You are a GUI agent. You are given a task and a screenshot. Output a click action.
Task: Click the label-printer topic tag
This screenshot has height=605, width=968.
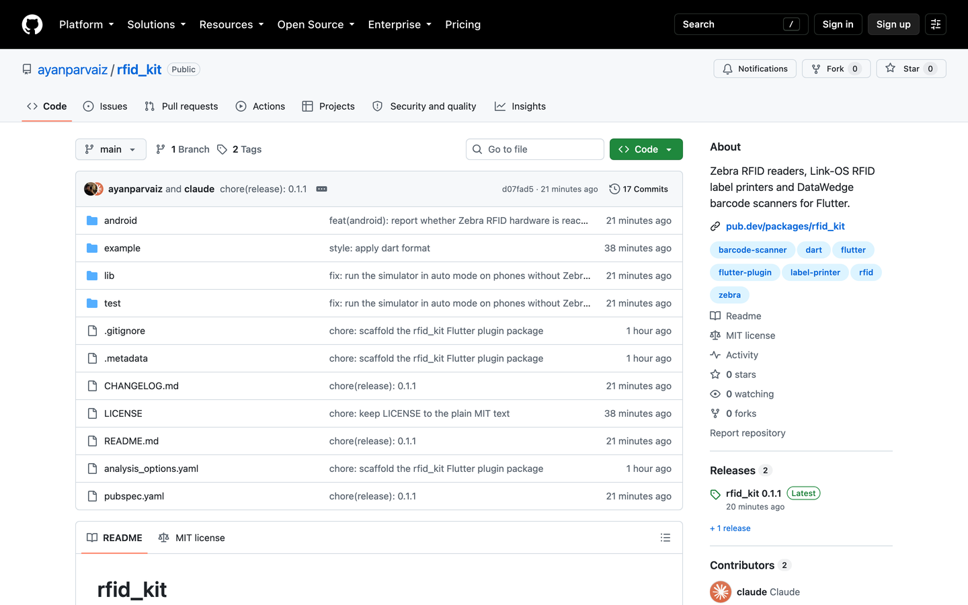click(815, 272)
